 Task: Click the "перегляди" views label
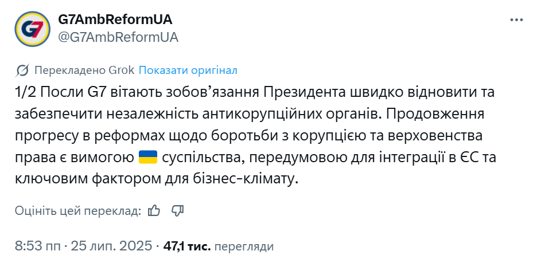(x=244, y=246)
